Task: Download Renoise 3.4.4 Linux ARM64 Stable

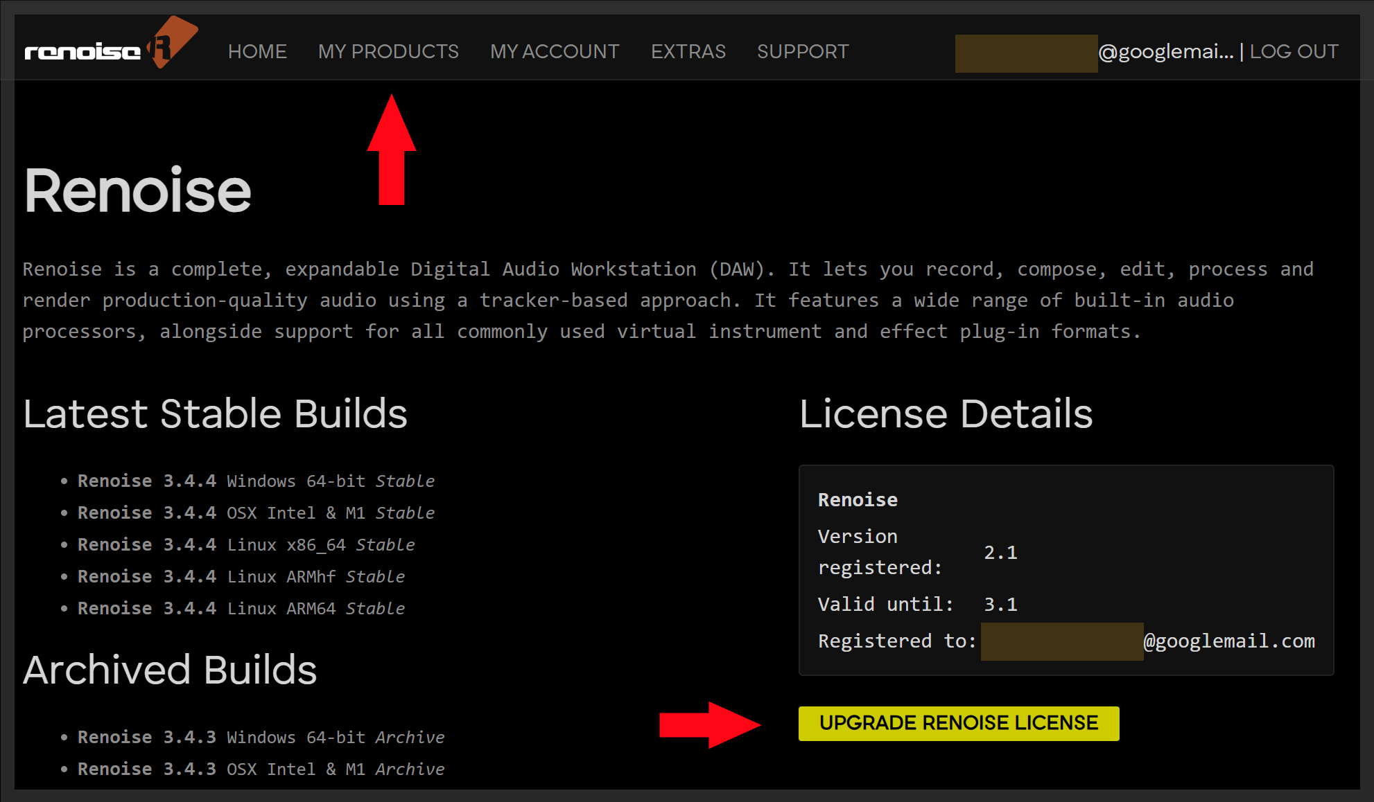Action: click(241, 608)
